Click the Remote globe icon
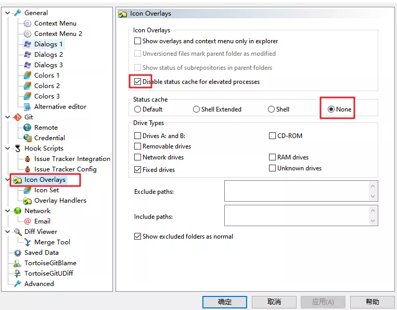 [x=28, y=128]
